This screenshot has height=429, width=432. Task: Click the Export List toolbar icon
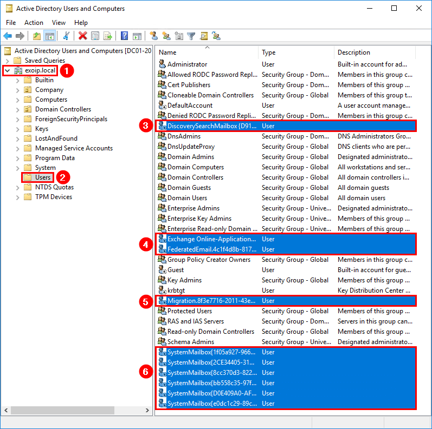(x=108, y=36)
